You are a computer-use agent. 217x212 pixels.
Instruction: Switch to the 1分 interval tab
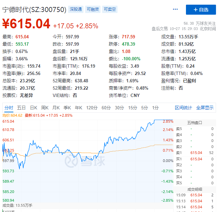click(155, 108)
